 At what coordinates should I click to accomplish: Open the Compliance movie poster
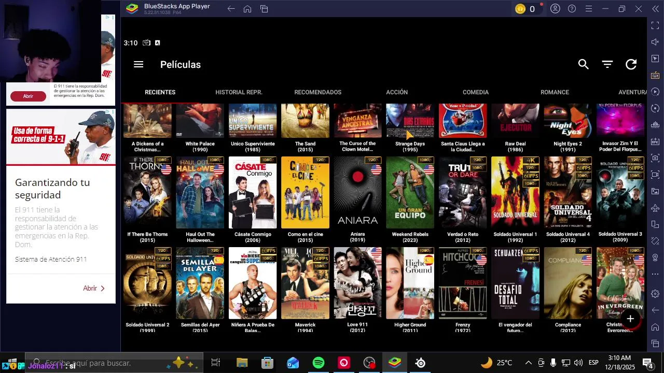click(x=568, y=283)
